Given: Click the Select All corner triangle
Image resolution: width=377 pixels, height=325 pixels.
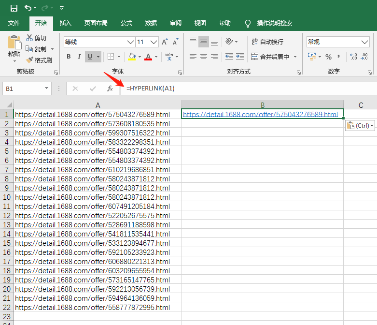Looking at the screenshot, I should 9,105.
